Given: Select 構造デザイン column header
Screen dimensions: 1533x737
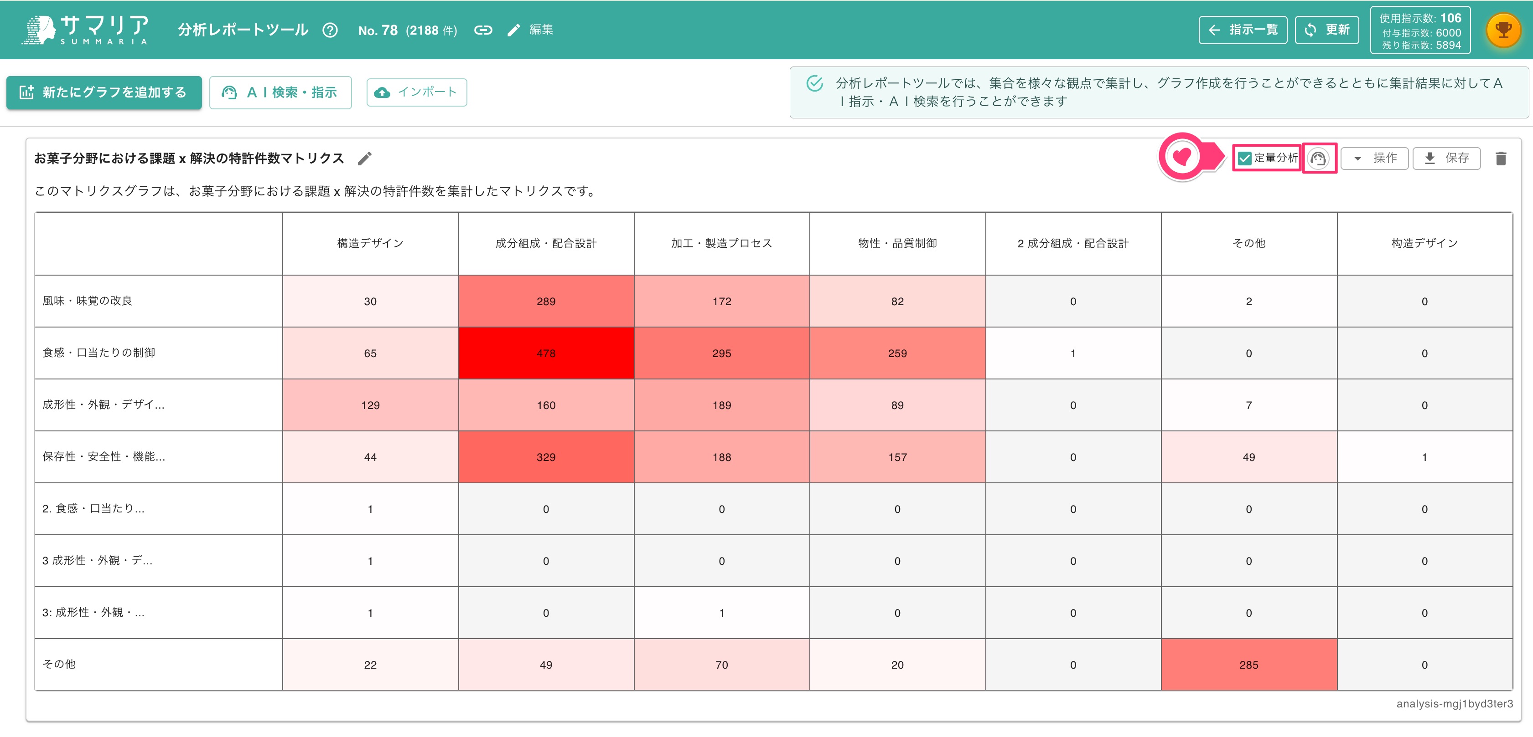Looking at the screenshot, I should coord(370,243).
